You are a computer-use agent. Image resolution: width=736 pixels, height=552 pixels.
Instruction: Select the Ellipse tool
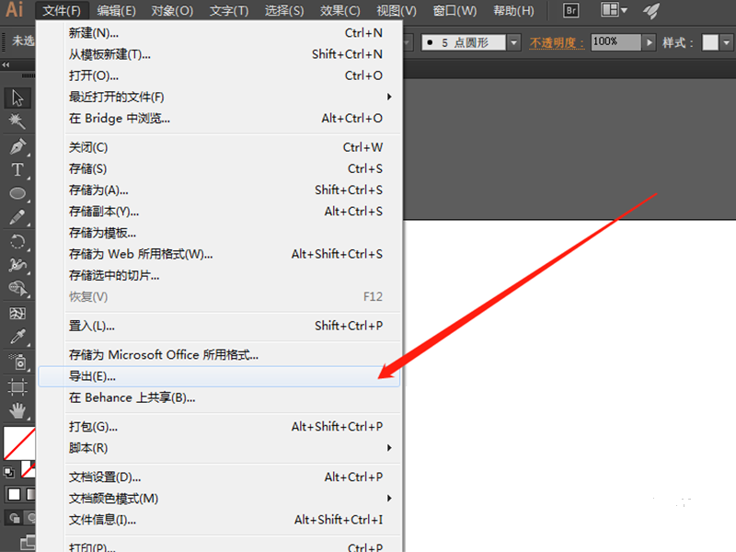coord(17,193)
